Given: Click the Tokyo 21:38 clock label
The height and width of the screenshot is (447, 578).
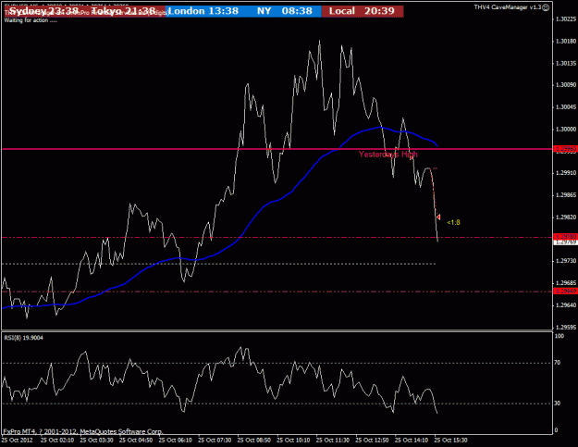Looking at the screenshot, I should point(123,11).
